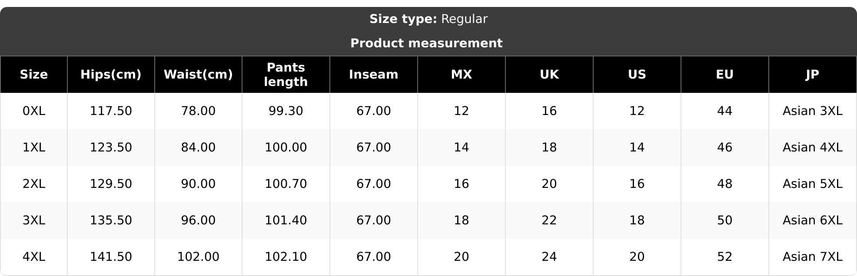Click the Asian 3XL cell
This screenshot has height=276, width=857.
click(x=813, y=111)
